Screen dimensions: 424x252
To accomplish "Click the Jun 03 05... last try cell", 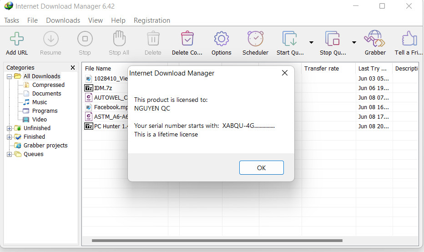I will point(374,78).
